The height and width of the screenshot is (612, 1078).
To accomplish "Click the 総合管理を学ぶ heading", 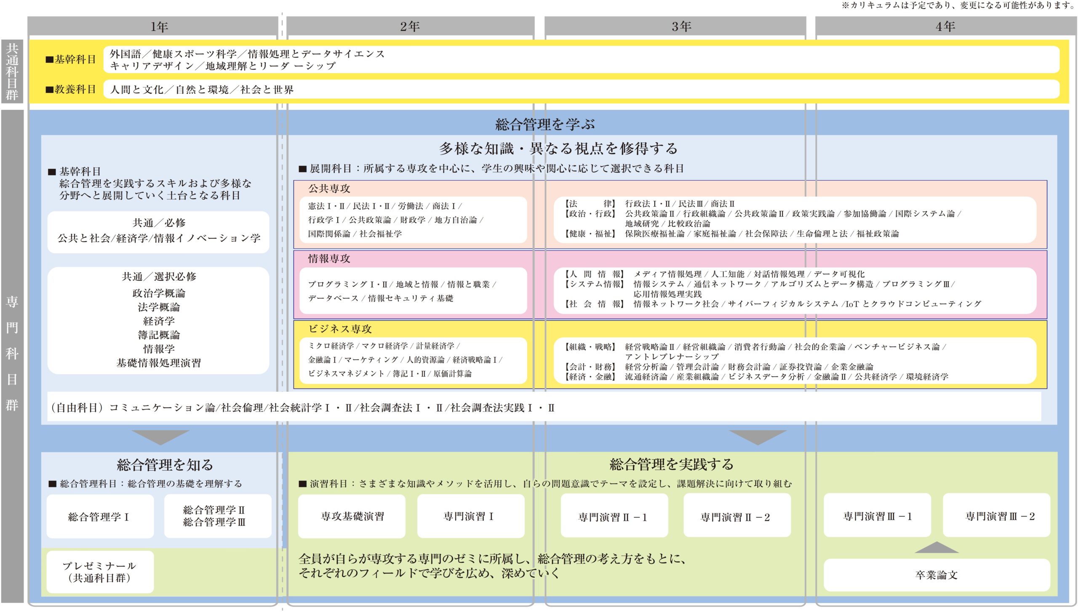I will tap(545, 125).
